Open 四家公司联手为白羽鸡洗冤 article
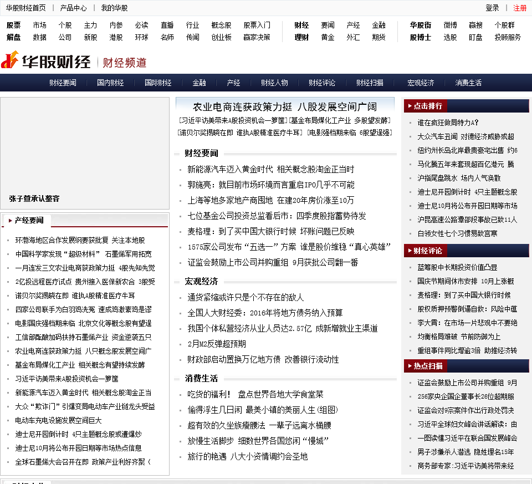The image size is (532, 484). pos(84,309)
